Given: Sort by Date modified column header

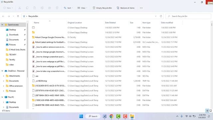Looking at the screenshot, I should pyautogui.click(x=167, y=23).
